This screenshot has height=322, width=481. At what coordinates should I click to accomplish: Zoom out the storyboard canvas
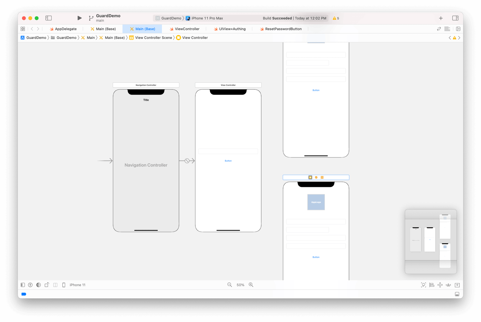coord(229,285)
